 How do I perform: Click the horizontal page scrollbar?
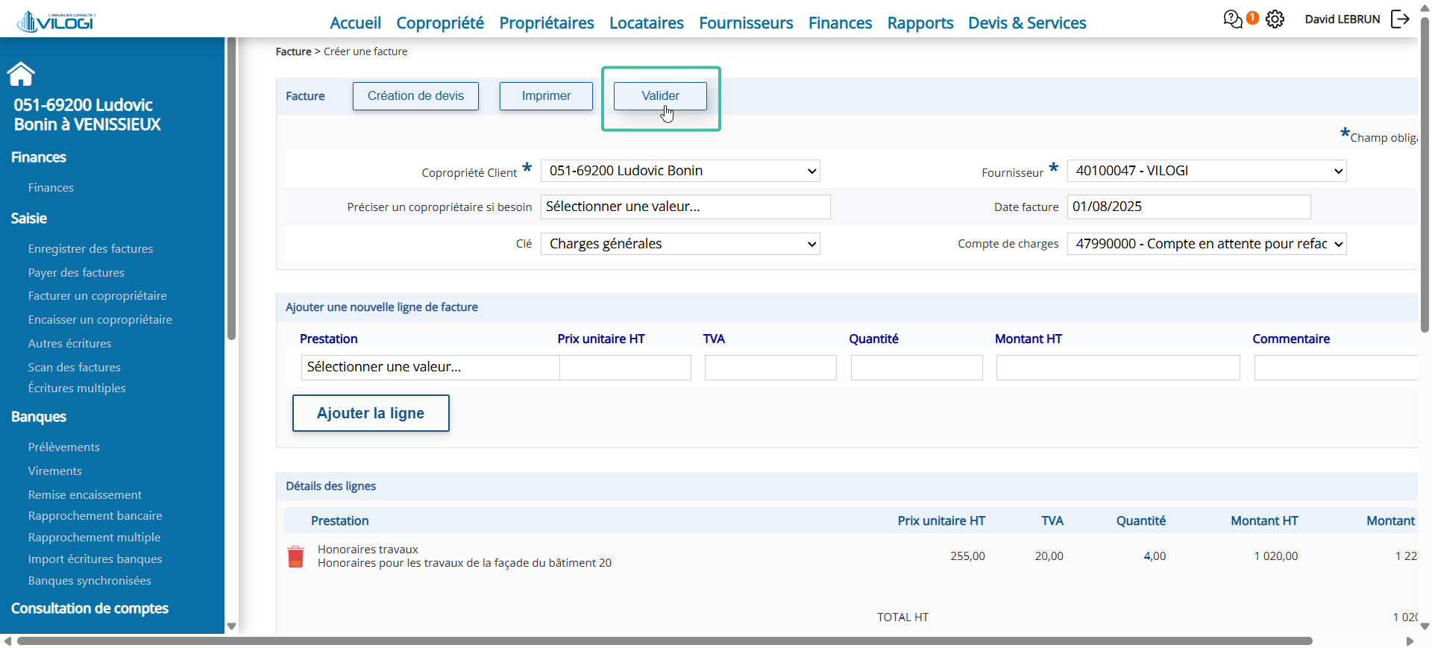[x=664, y=641]
